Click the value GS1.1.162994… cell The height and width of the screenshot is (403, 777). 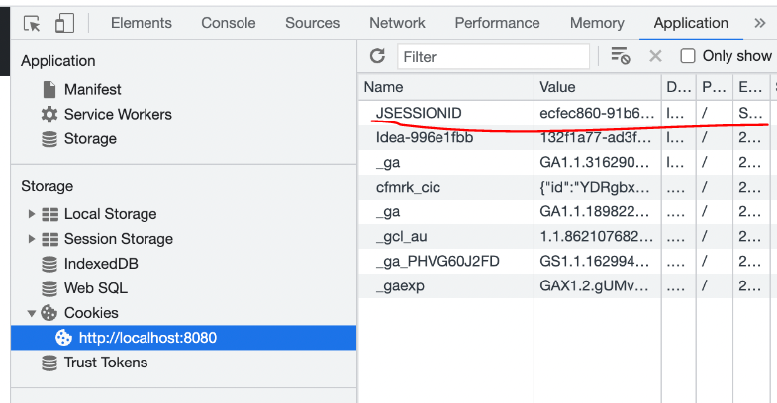(597, 261)
